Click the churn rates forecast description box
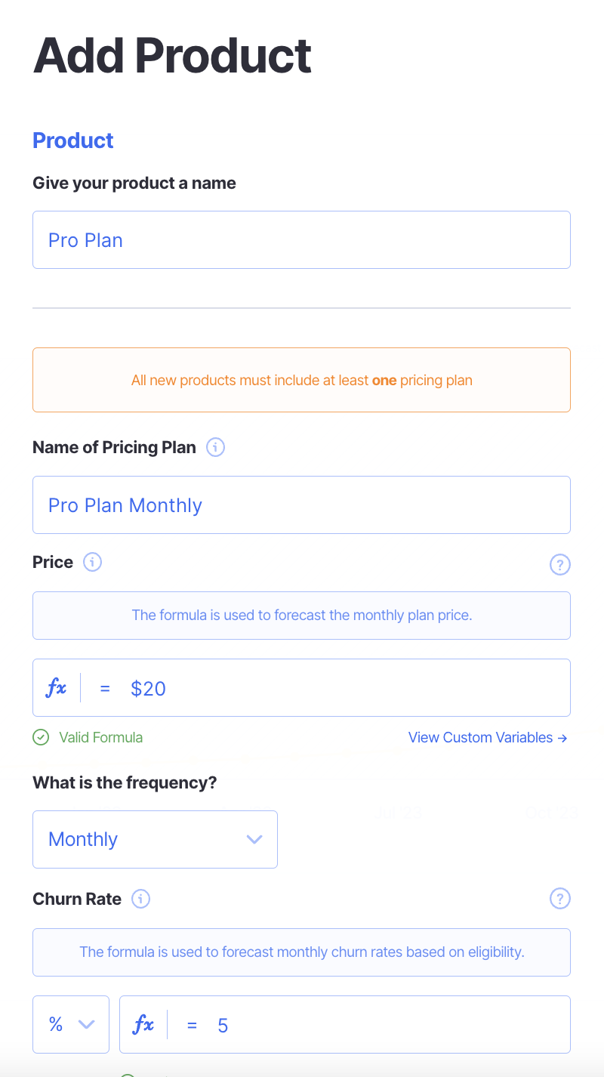604x1077 pixels. click(301, 952)
